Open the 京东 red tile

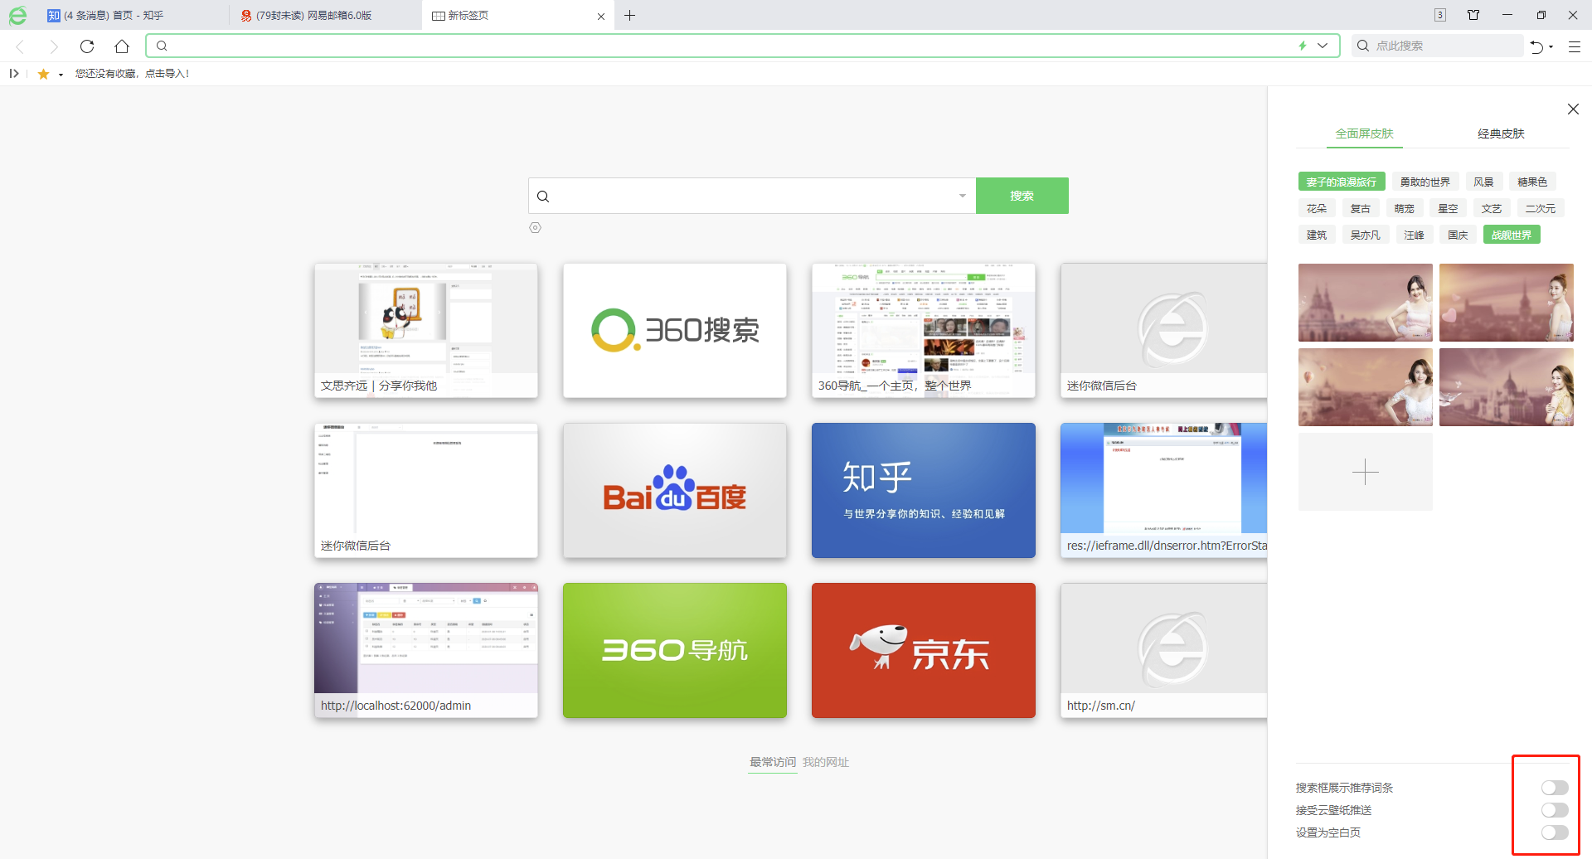(924, 651)
